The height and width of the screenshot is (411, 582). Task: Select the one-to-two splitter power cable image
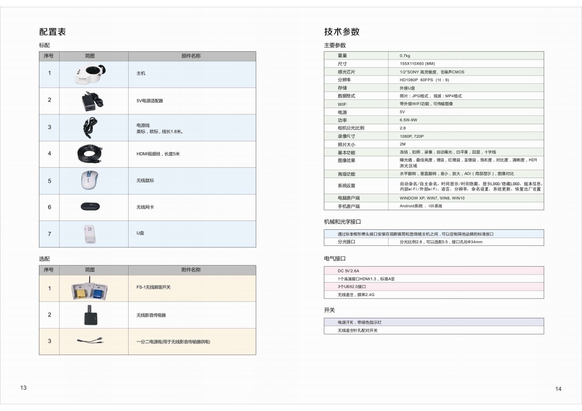click(90, 341)
